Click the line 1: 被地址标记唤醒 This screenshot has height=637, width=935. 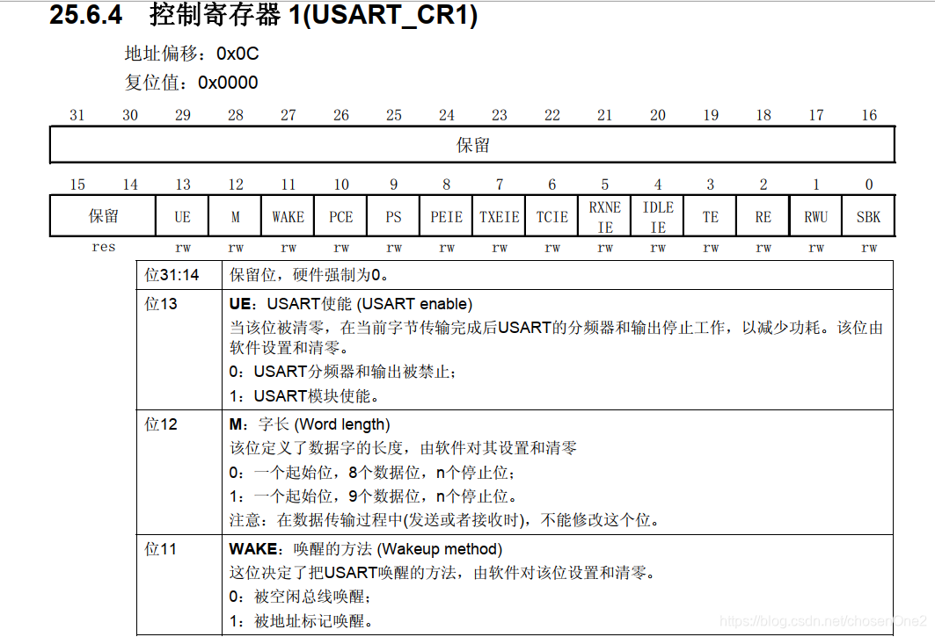tap(301, 621)
